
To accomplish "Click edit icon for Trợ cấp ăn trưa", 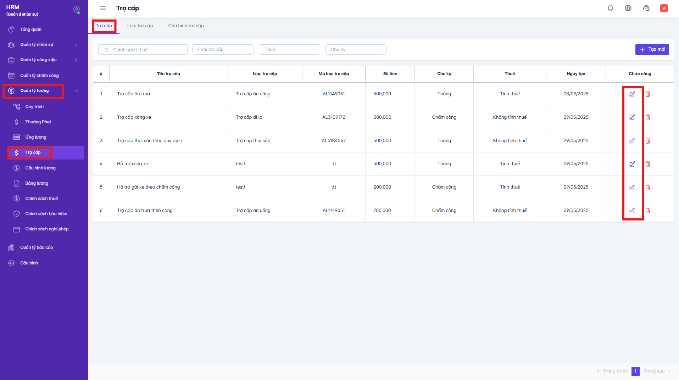I will [632, 94].
